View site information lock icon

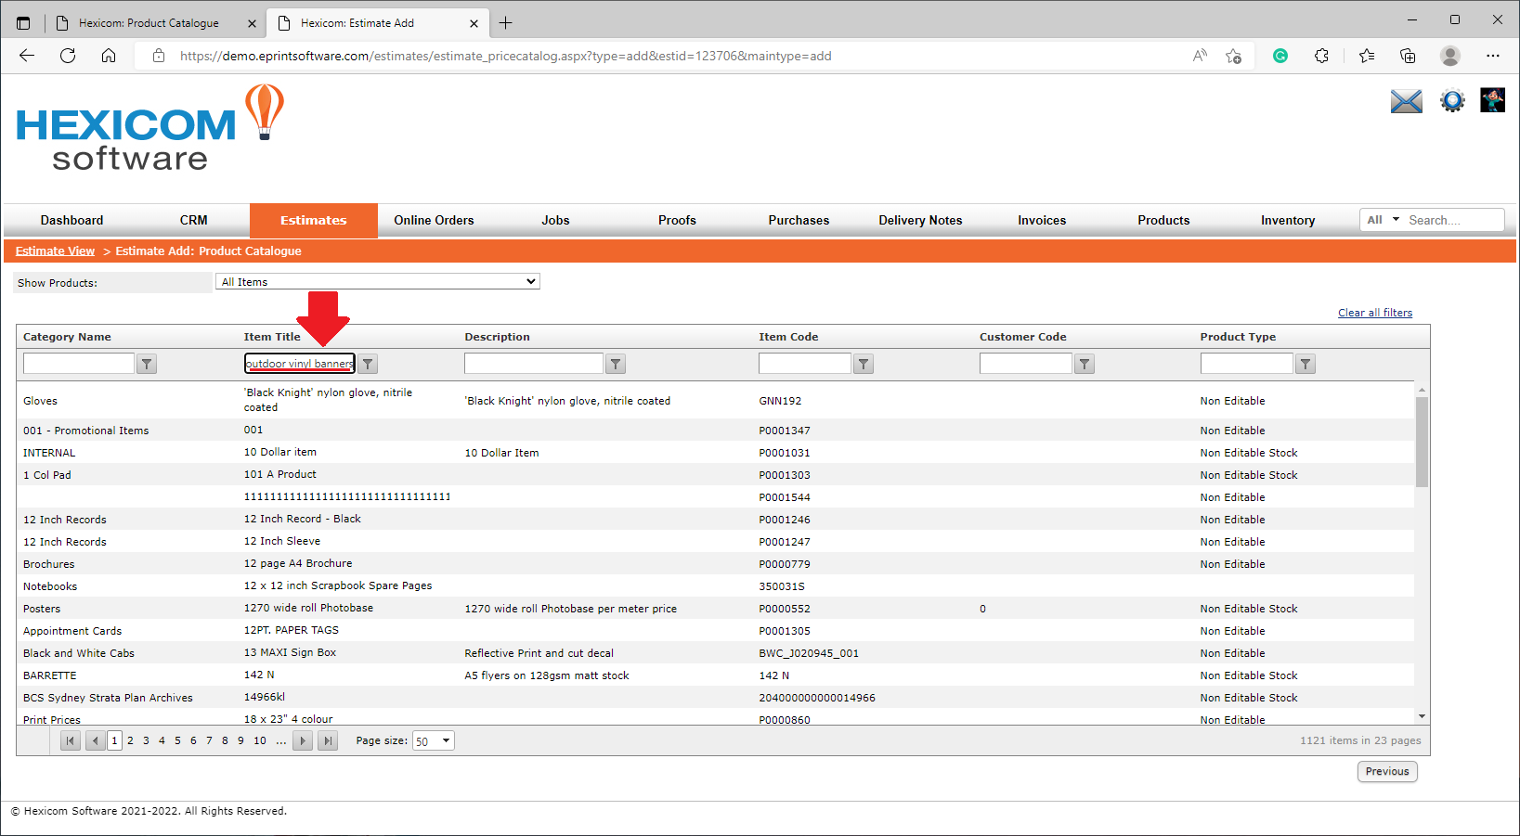(159, 56)
